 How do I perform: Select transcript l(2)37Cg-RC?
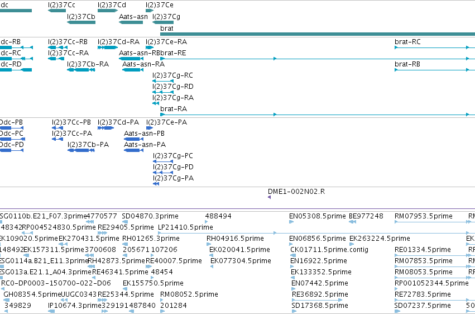point(163,81)
